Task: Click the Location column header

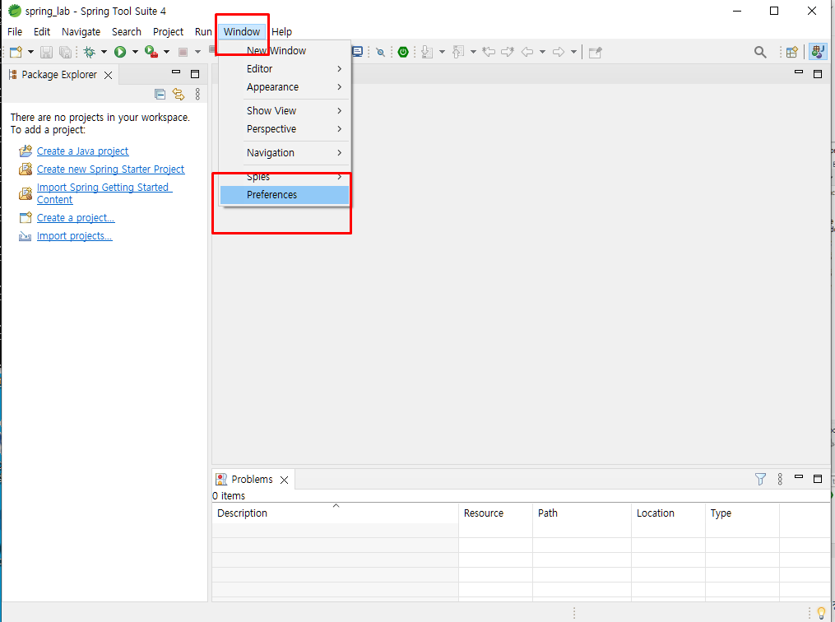Action: point(668,513)
